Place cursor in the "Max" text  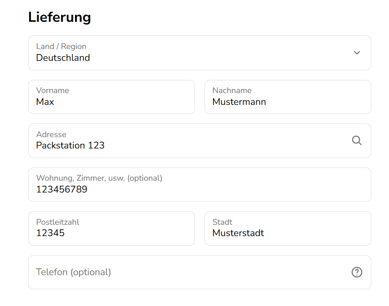tap(45, 102)
